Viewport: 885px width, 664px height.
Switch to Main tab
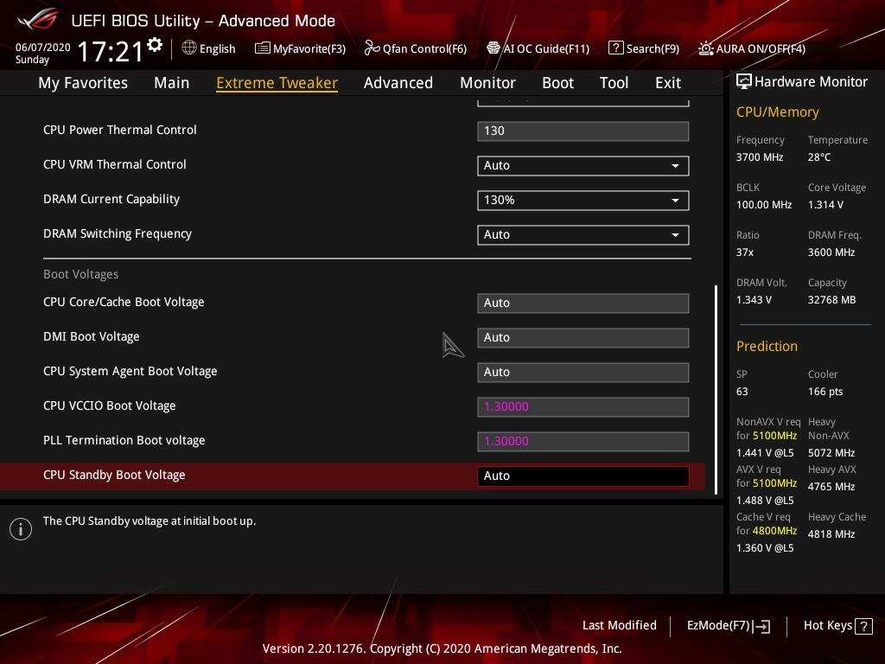coord(172,83)
